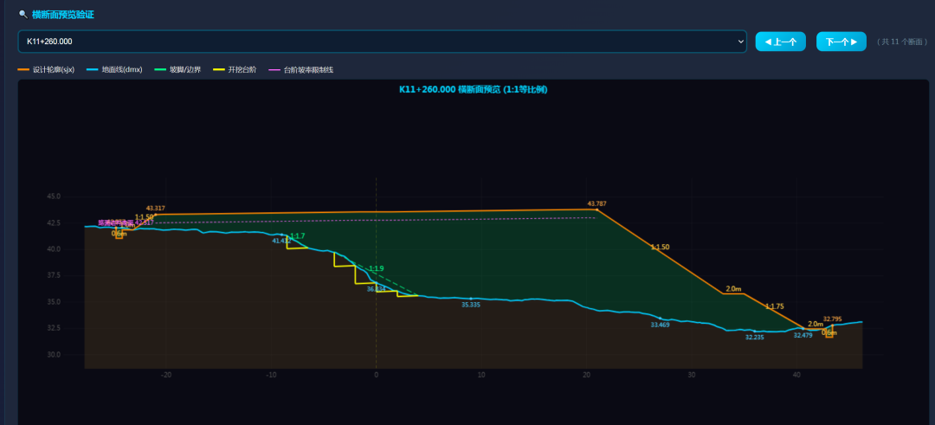Toggle the 坡脚/边界 legend series

coord(177,70)
